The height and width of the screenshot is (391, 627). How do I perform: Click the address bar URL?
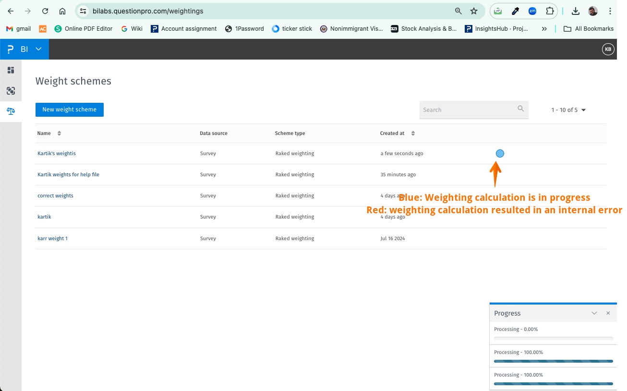click(148, 11)
